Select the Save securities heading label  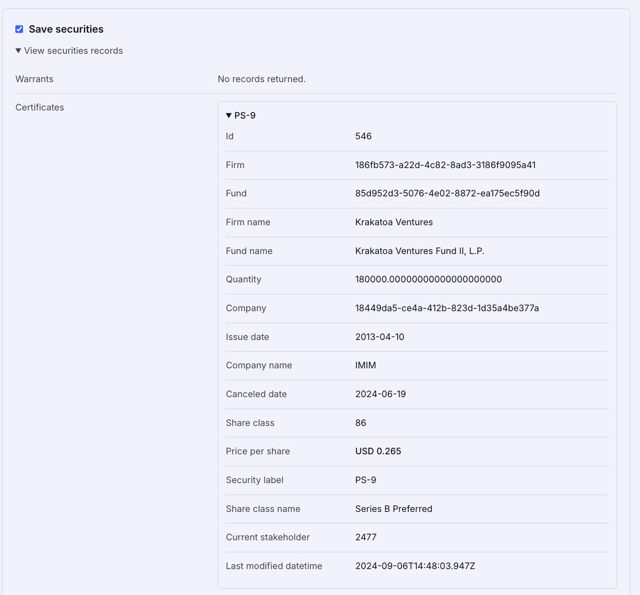coord(66,29)
